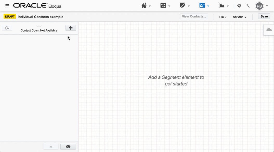This screenshot has width=274, height=152.
Task: Click the Audience contacts icon
Action: point(202,5)
